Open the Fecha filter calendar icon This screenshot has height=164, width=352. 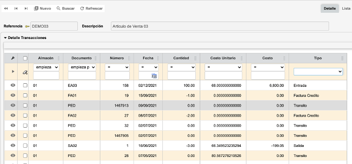154,76
